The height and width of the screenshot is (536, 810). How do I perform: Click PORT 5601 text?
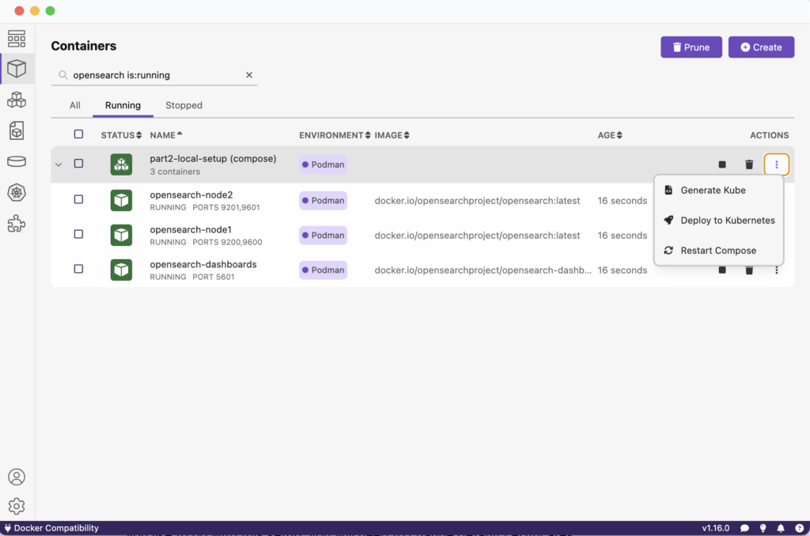tap(214, 277)
